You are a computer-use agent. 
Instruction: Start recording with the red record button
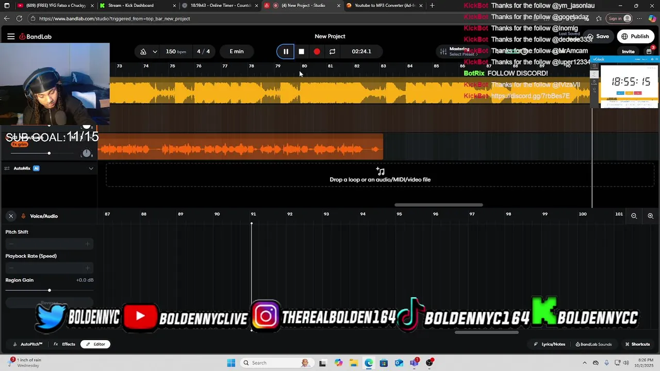(317, 52)
